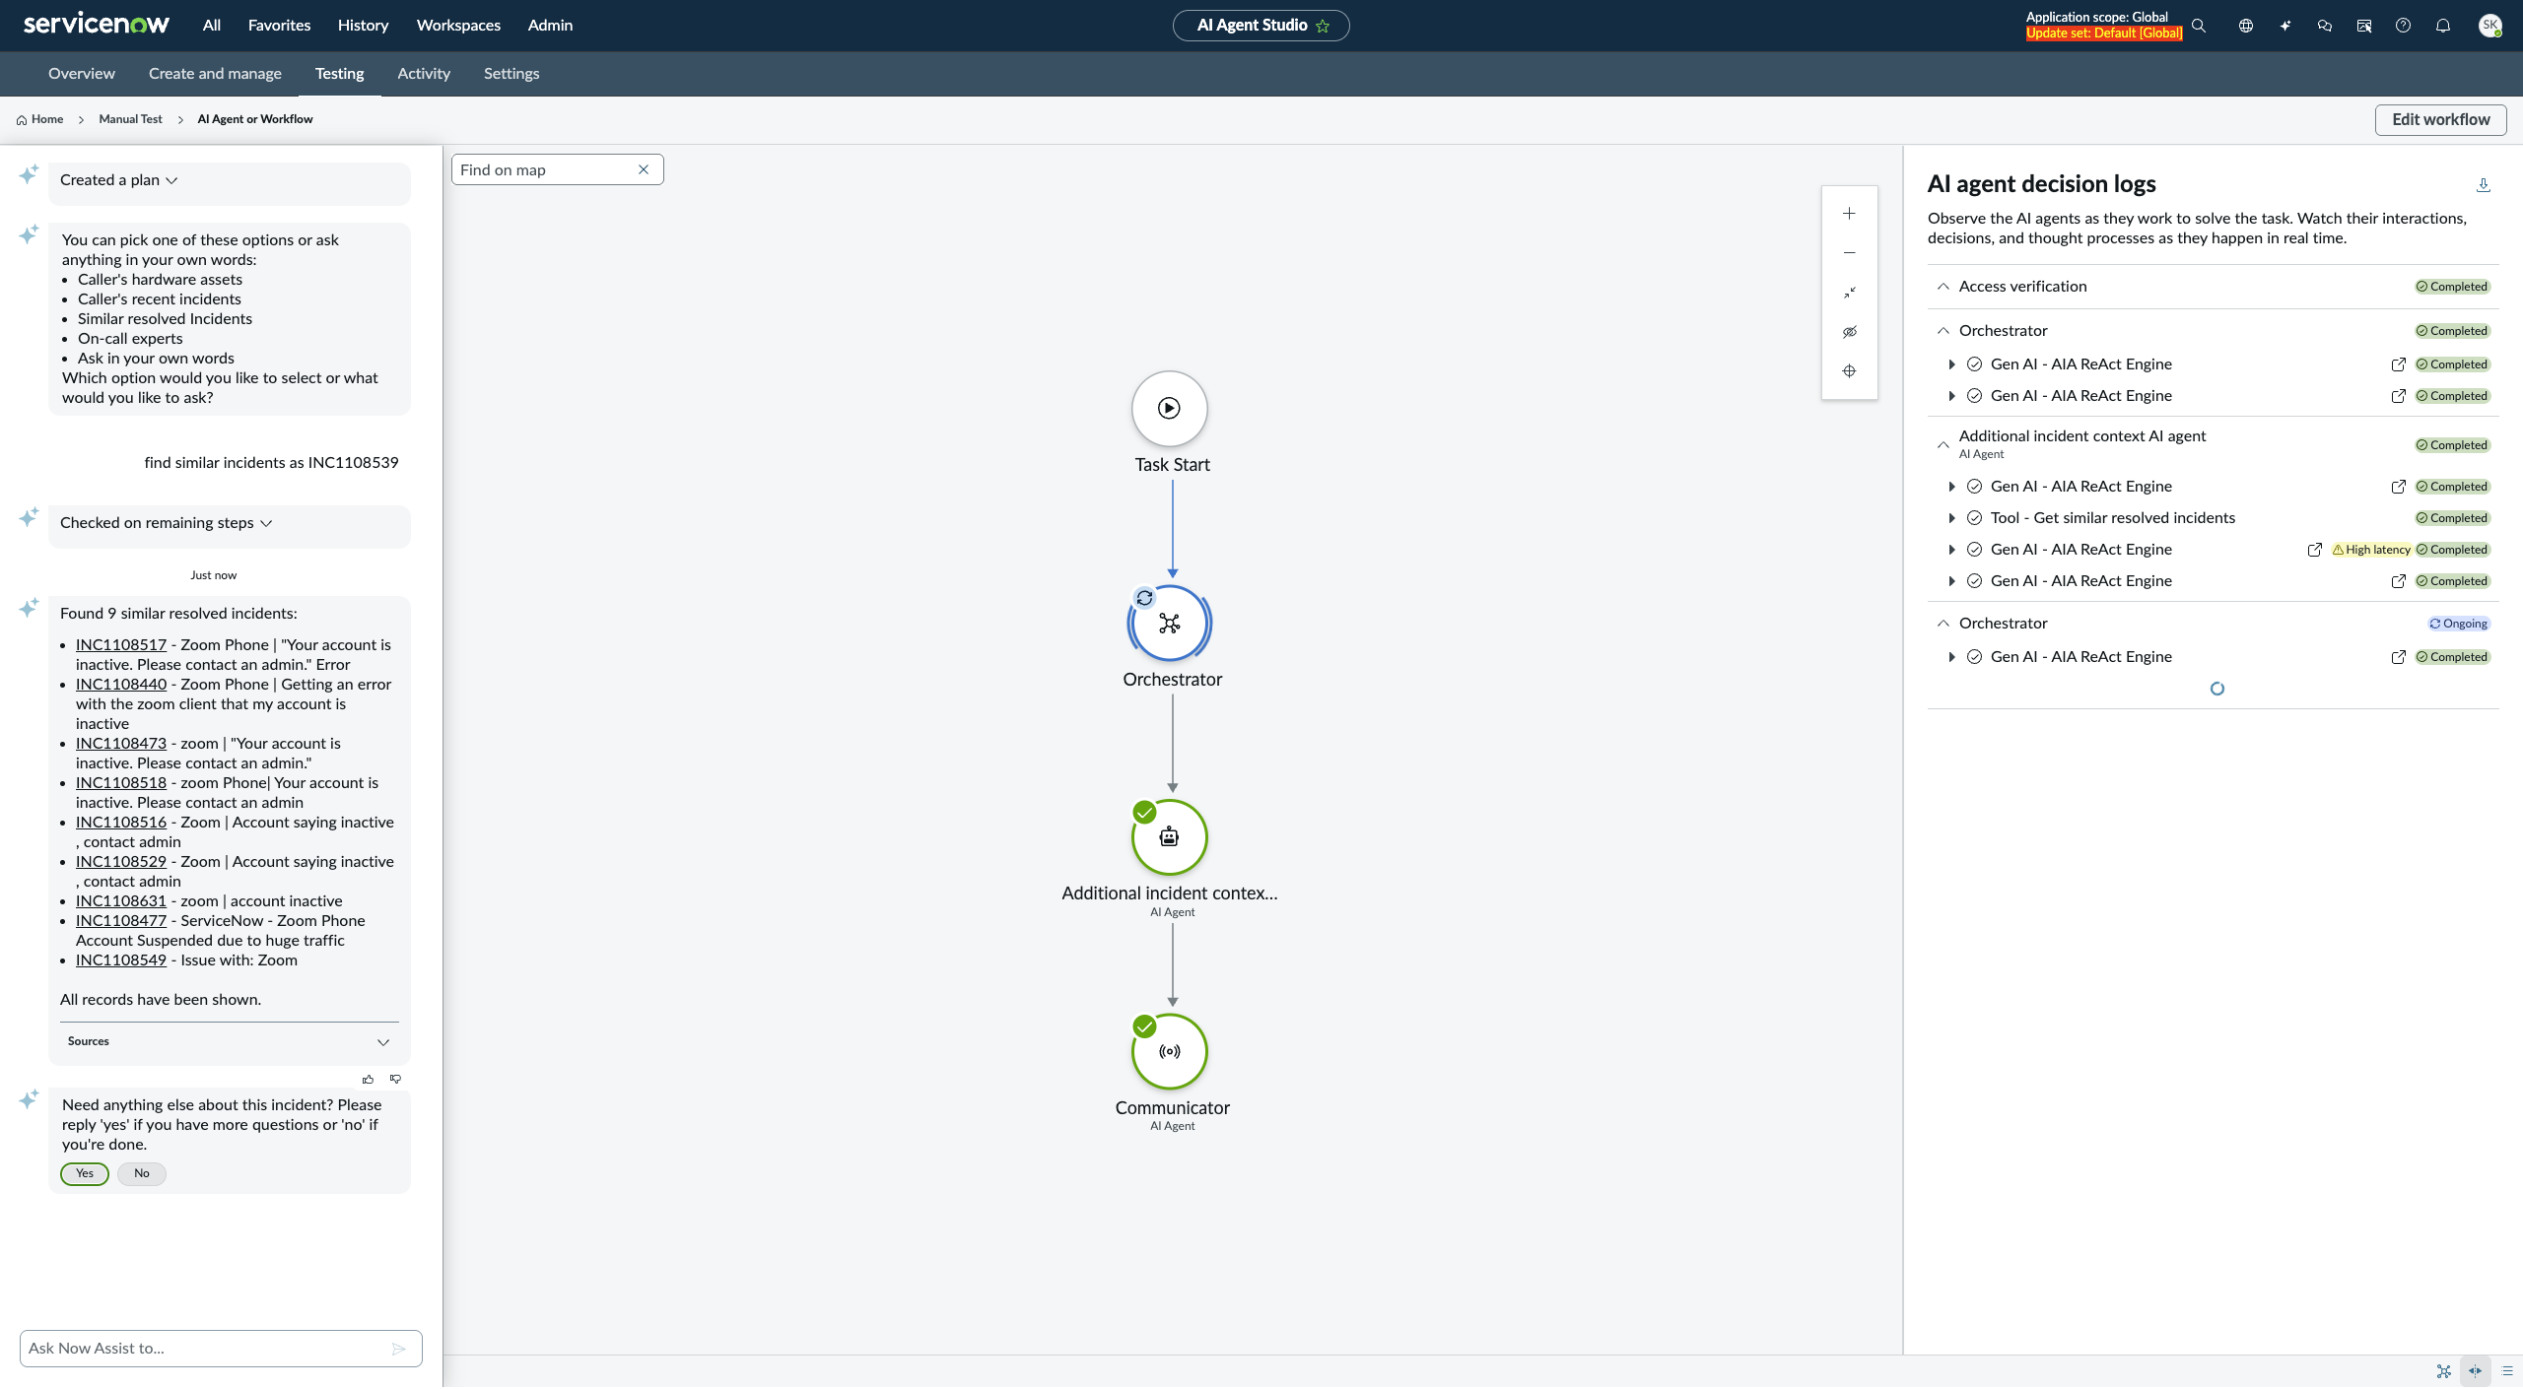Open the Workspaces menu
2523x1389 pixels.
coord(458,26)
